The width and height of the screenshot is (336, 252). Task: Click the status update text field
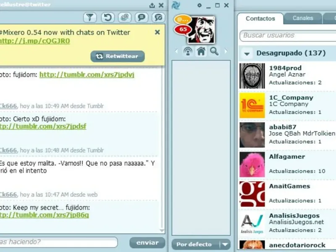click(59, 242)
